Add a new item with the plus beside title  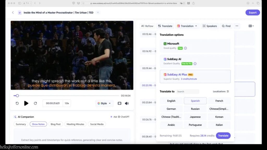pos(98,12)
